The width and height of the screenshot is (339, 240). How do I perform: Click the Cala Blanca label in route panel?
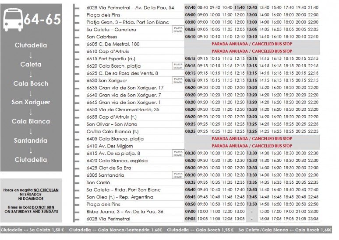coord(31,121)
